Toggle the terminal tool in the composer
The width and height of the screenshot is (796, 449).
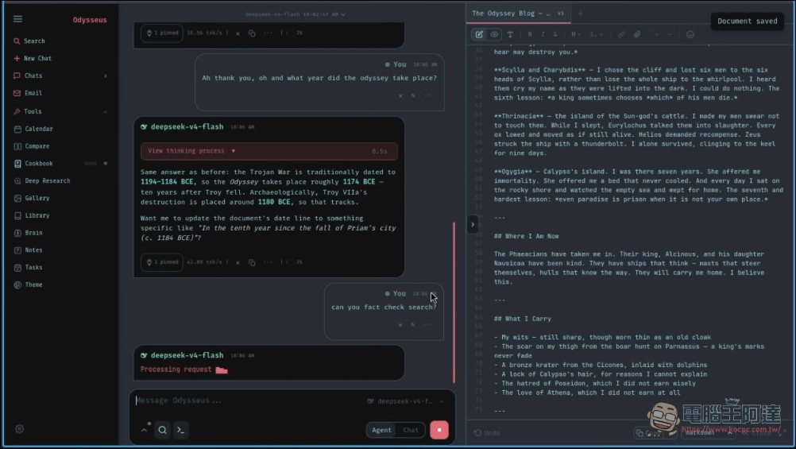pos(180,430)
